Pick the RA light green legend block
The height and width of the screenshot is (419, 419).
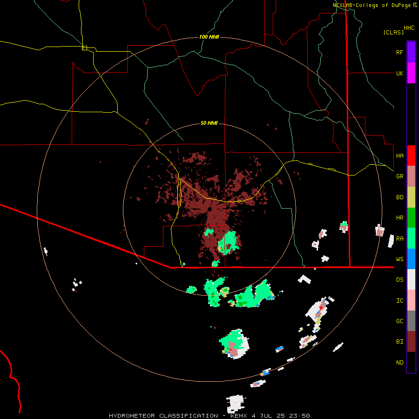tap(411, 238)
